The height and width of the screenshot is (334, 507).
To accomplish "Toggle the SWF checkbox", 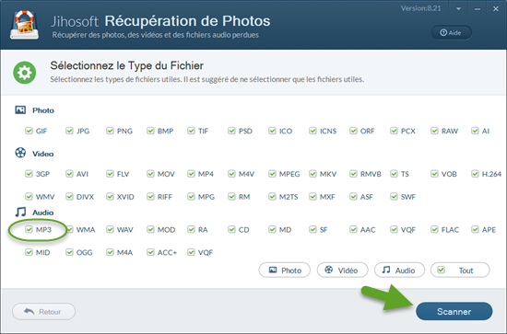I will click(x=394, y=196).
